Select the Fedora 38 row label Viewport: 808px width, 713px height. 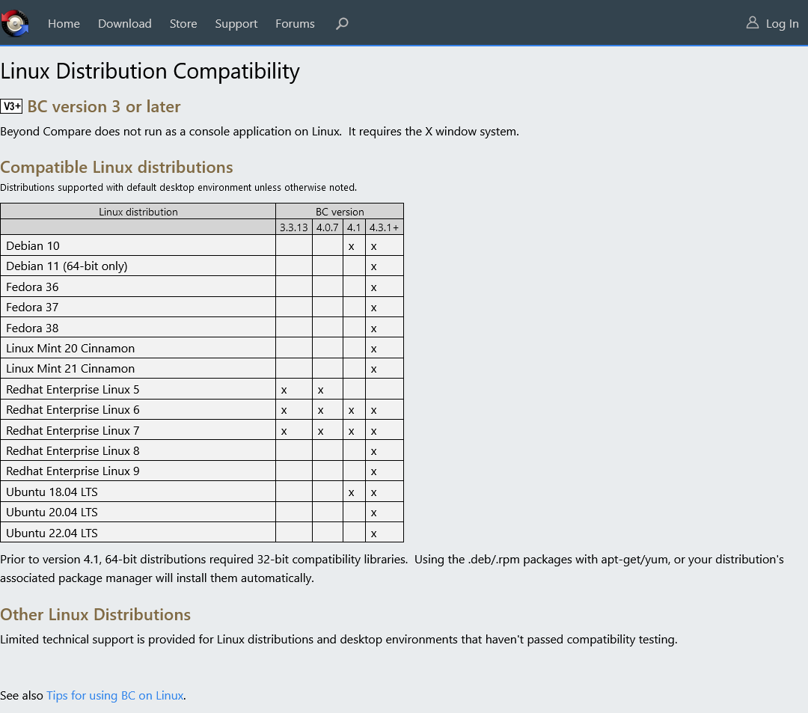(x=32, y=328)
